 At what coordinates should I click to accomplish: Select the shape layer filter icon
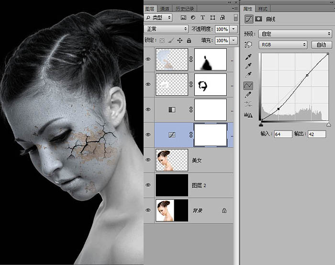point(212,18)
